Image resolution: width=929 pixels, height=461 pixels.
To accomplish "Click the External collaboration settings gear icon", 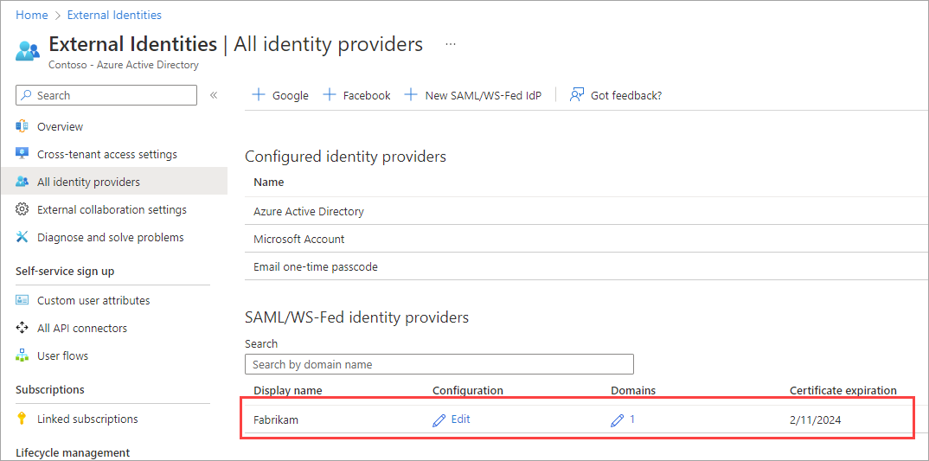I will click(x=22, y=209).
